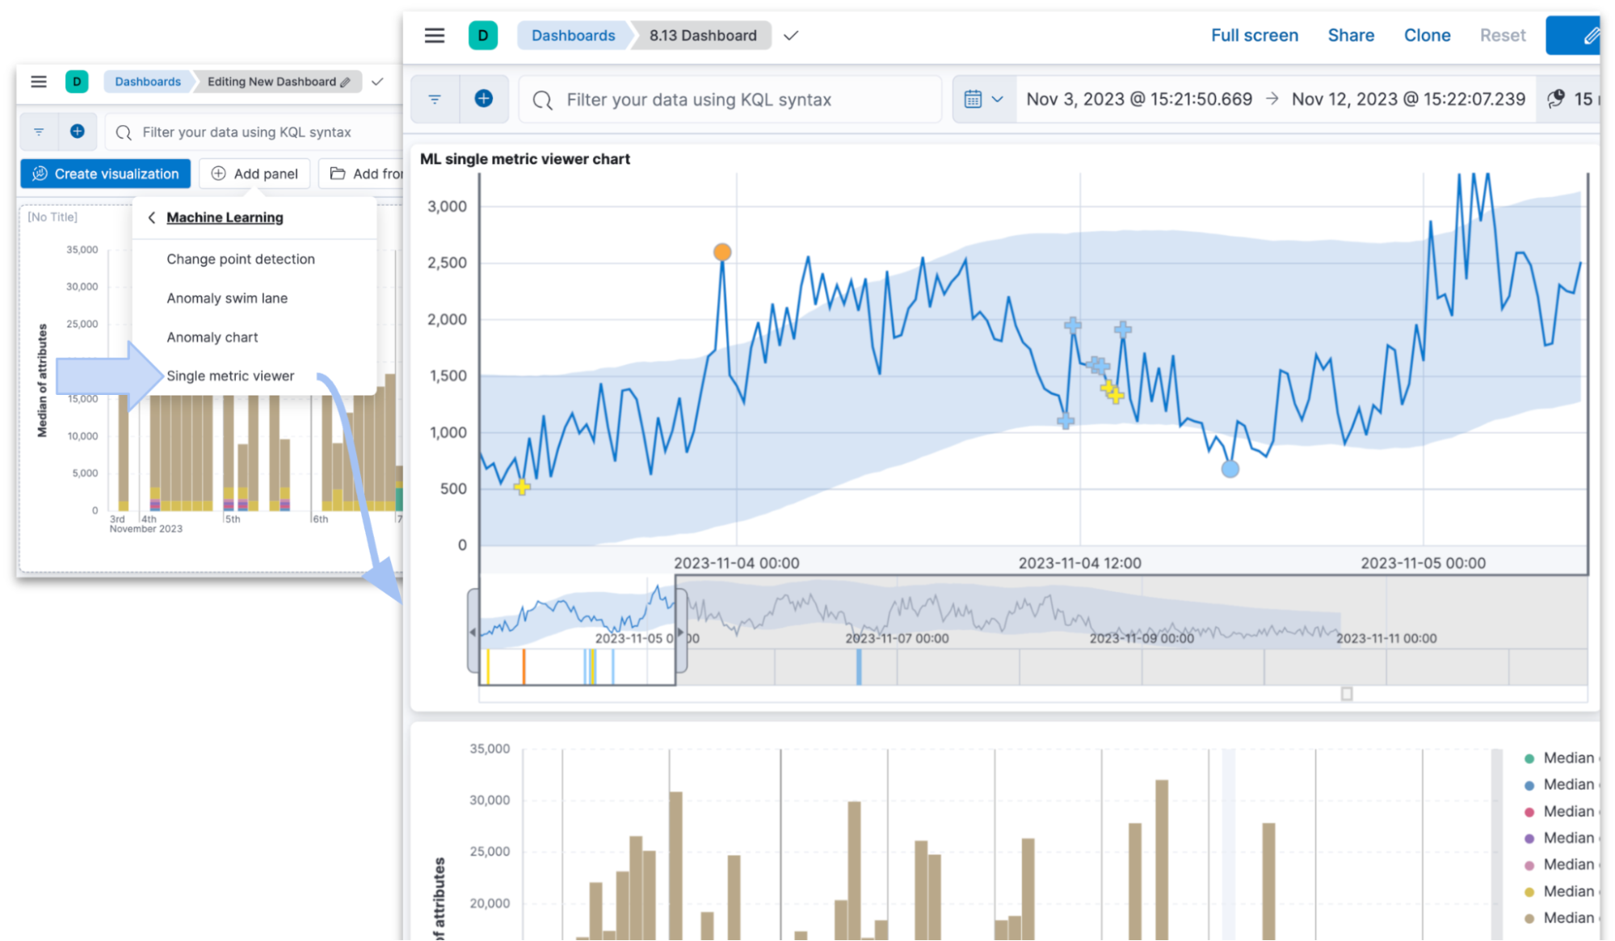Click the Clone dashboard link
This screenshot has width=1615, height=941.
1427,36
